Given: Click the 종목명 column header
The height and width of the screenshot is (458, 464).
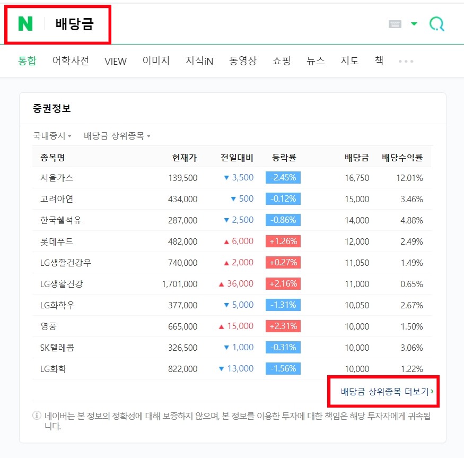Looking at the screenshot, I should 52,157.
